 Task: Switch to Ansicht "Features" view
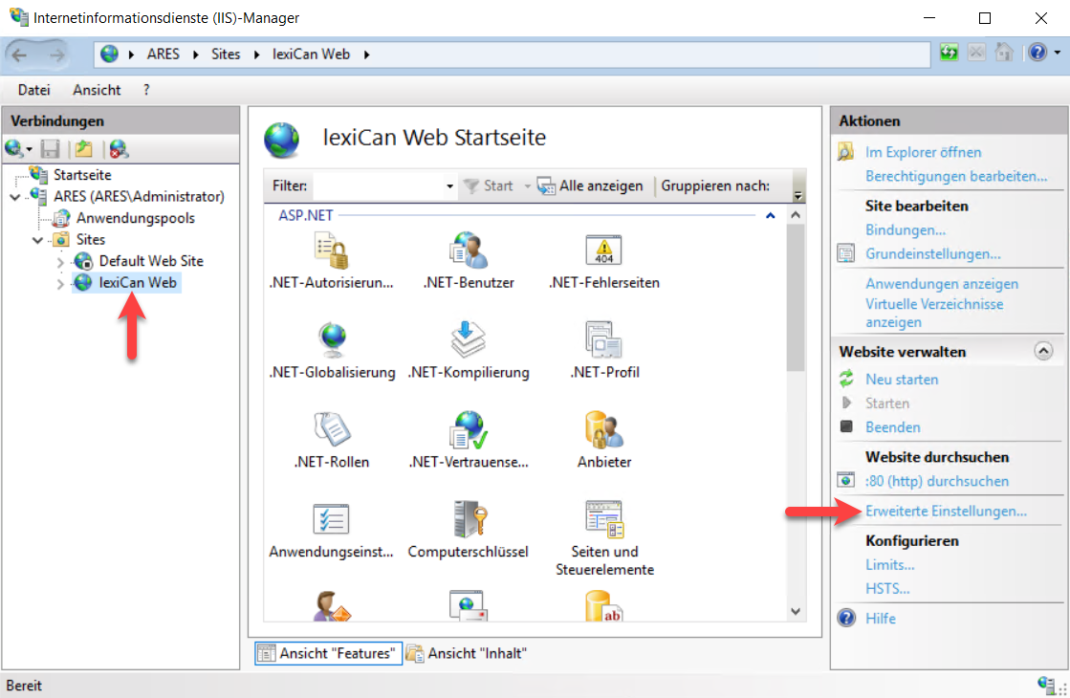pos(327,653)
